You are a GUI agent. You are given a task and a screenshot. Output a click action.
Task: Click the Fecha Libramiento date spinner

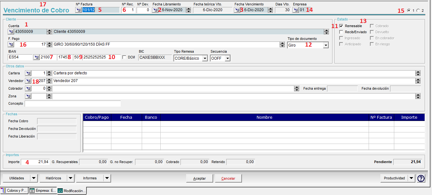[188, 10]
